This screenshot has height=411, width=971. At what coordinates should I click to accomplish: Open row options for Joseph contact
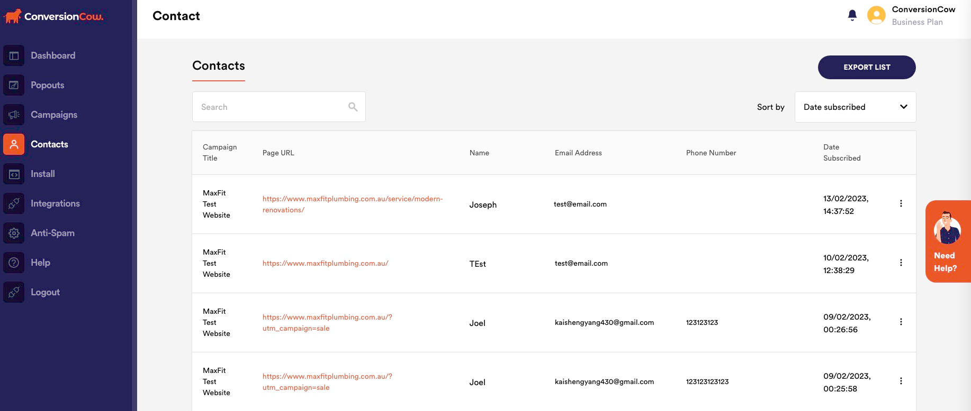pyautogui.click(x=901, y=203)
